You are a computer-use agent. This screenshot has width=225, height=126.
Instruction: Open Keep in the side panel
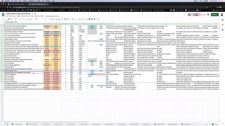point(223,25)
